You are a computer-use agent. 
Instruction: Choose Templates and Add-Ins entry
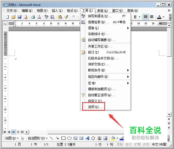105,89
